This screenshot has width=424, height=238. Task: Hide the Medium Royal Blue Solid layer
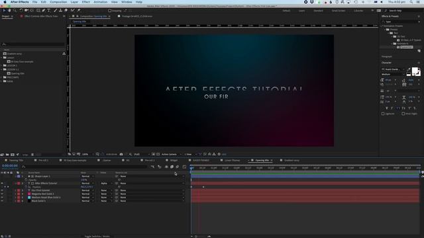click(x=2, y=198)
